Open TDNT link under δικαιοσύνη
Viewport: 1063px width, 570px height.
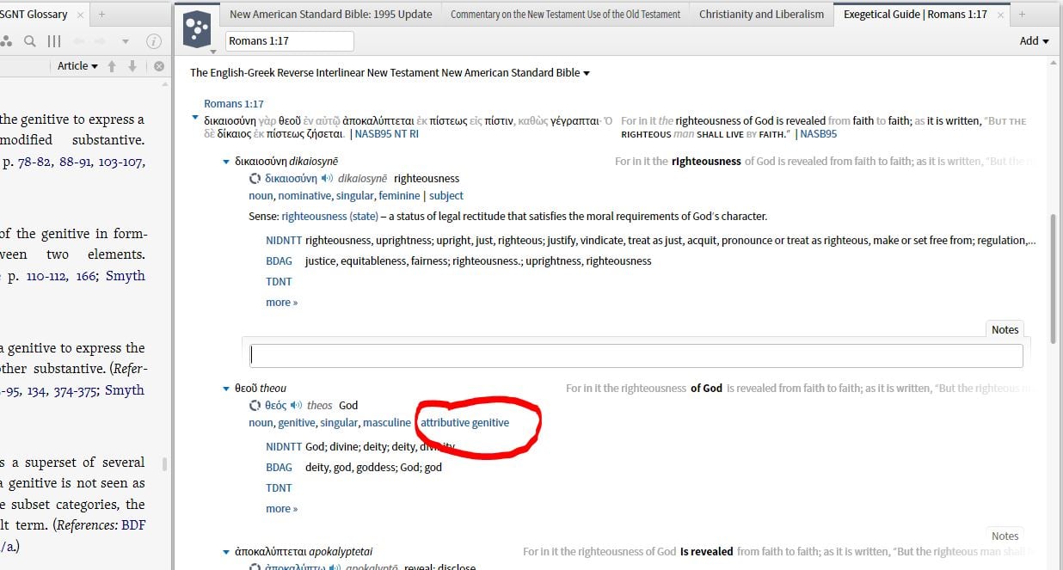[x=279, y=282]
